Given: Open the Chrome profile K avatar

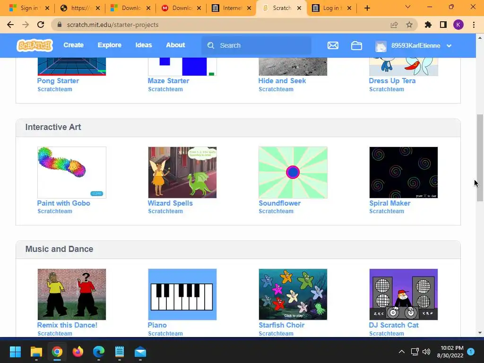Looking at the screenshot, I should pos(458,25).
